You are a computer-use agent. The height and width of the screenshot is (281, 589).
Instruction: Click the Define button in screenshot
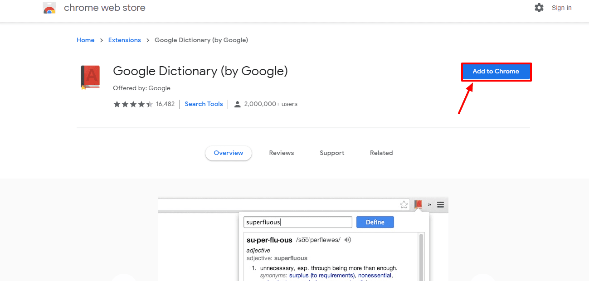[x=375, y=222]
